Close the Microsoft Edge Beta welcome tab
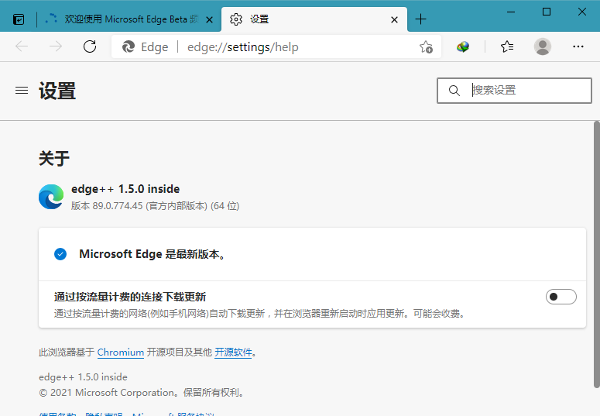600x416 pixels. point(209,19)
